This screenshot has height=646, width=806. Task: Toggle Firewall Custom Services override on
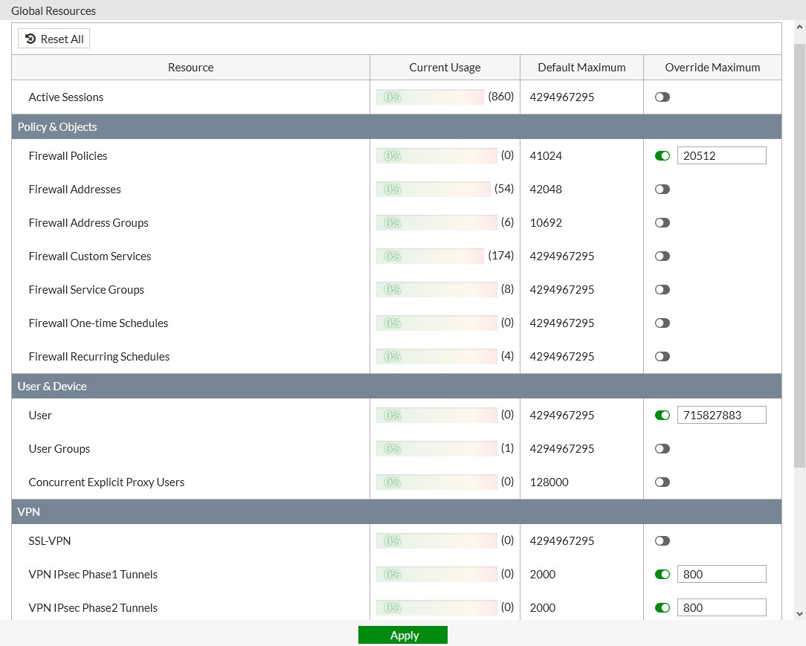(x=662, y=256)
